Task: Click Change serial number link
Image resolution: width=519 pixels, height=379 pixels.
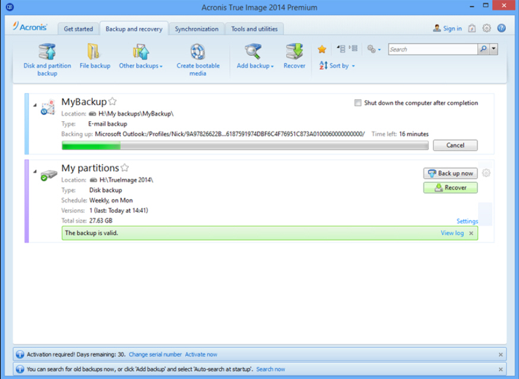Action: click(155, 354)
